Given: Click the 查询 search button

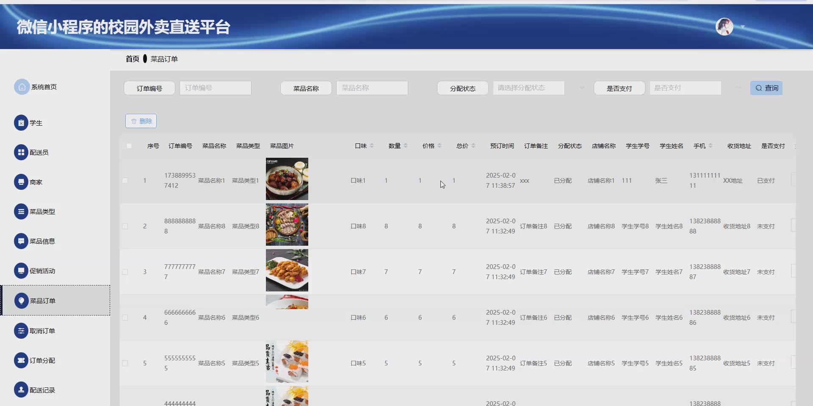Looking at the screenshot, I should coord(766,88).
